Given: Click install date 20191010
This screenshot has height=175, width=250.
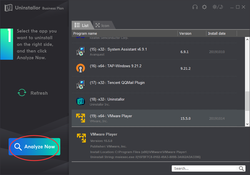Looking at the screenshot, I should coord(217,52).
